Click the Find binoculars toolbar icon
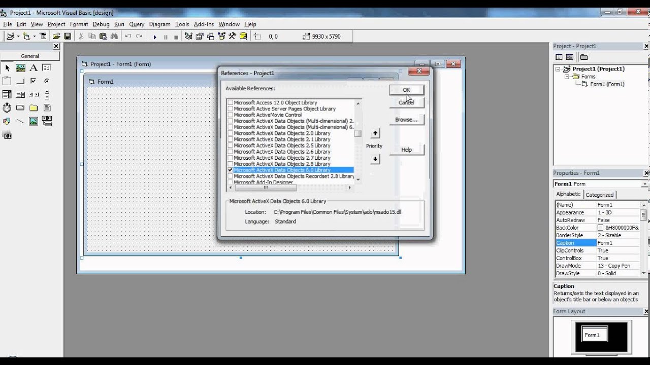Viewport: 650px width, 365px height. click(x=114, y=36)
